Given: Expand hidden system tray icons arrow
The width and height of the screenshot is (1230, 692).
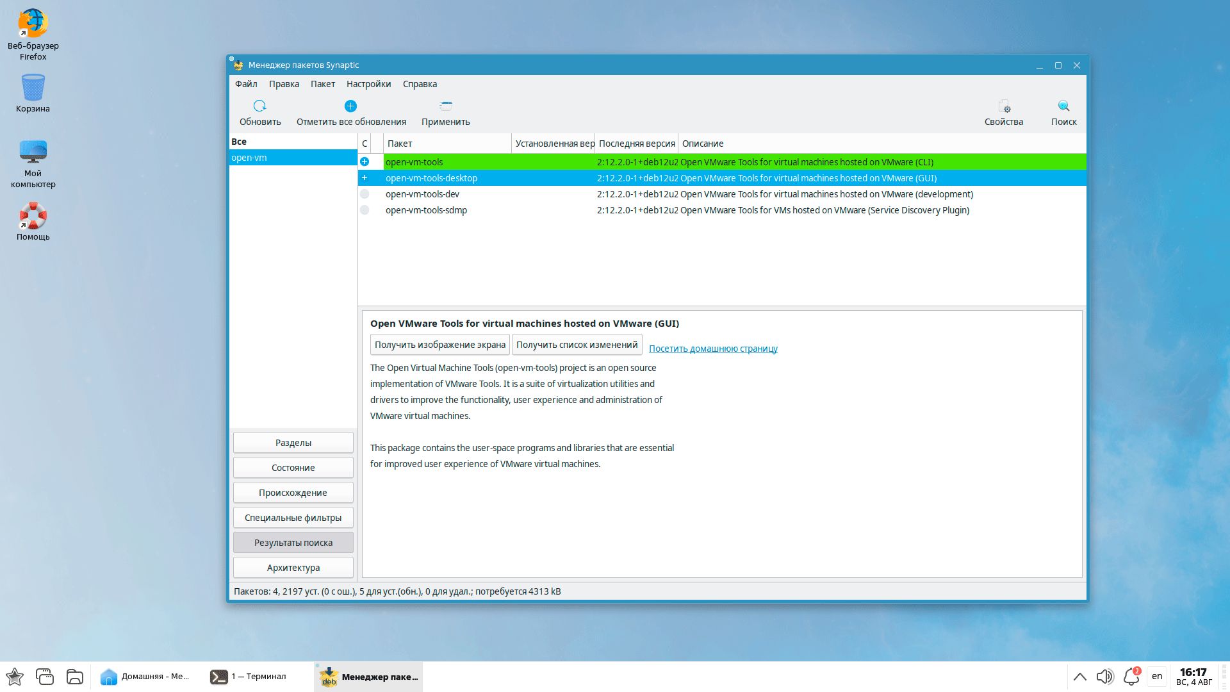Looking at the screenshot, I should click(1079, 677).
